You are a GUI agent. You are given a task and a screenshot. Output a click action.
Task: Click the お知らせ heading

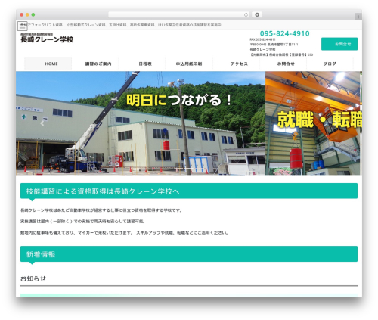pos(33,278)
